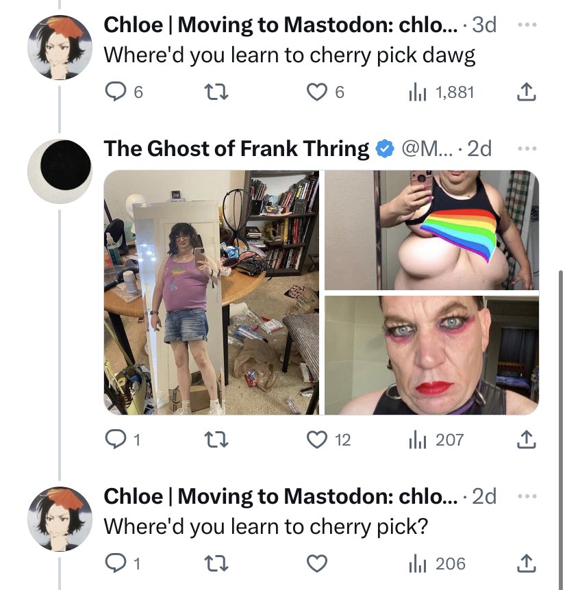The width and height of the screenshot is (567, 590).
Task: Retweet the "cherry pick dawg" tweet
Action: click(216, 92)
